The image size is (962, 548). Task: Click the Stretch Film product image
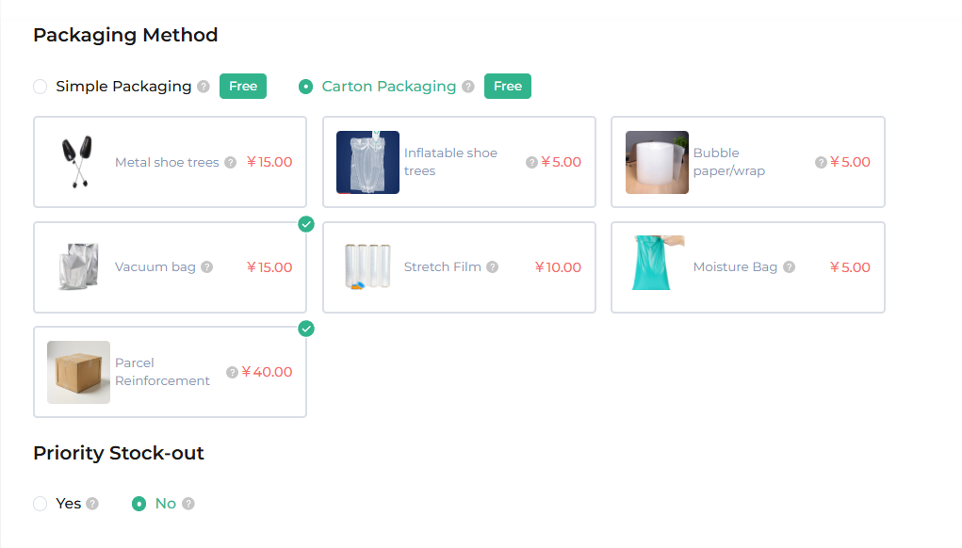[367, 267]
